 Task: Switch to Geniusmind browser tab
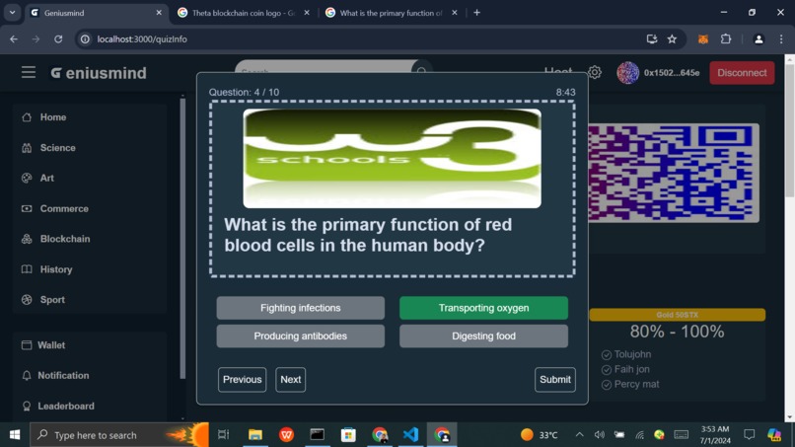pos(97,13)
